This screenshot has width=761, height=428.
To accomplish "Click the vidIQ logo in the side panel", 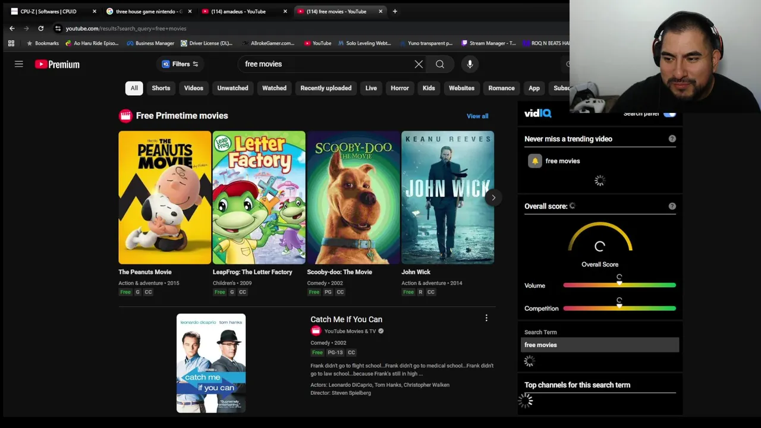I will pos(538,113).
